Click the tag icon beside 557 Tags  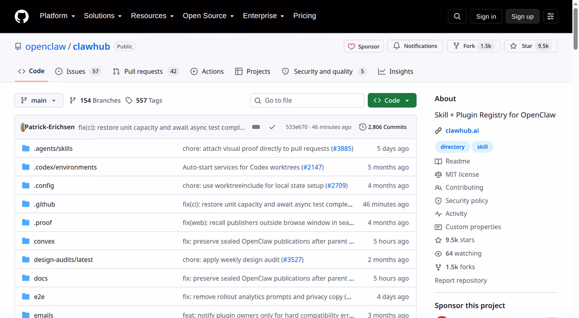129,100
